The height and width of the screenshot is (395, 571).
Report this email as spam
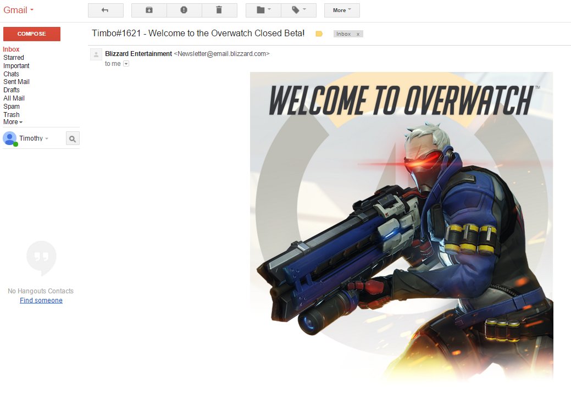click(184, 10)
